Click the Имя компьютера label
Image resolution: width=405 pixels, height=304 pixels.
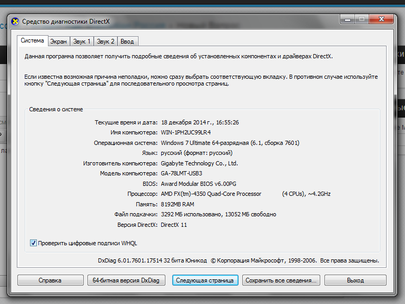(x=134, y=132)
